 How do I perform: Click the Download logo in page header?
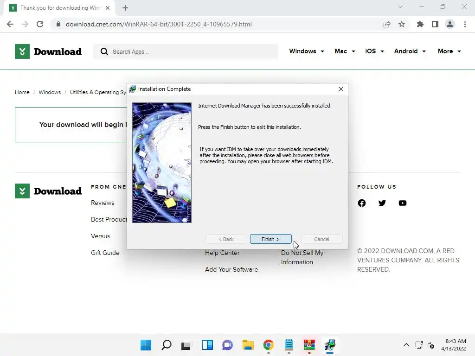click(48, 51)
